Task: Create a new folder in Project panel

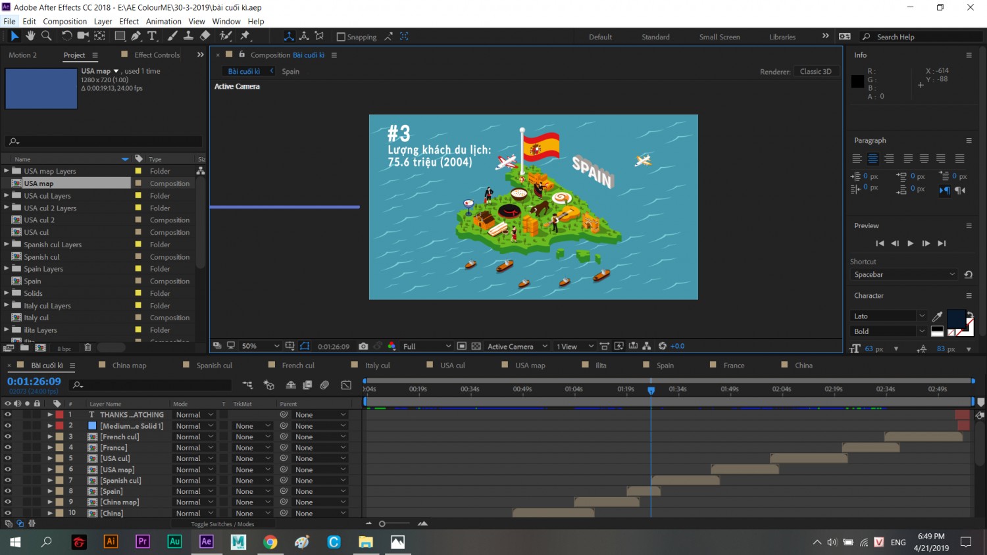Action: [24, 348]
